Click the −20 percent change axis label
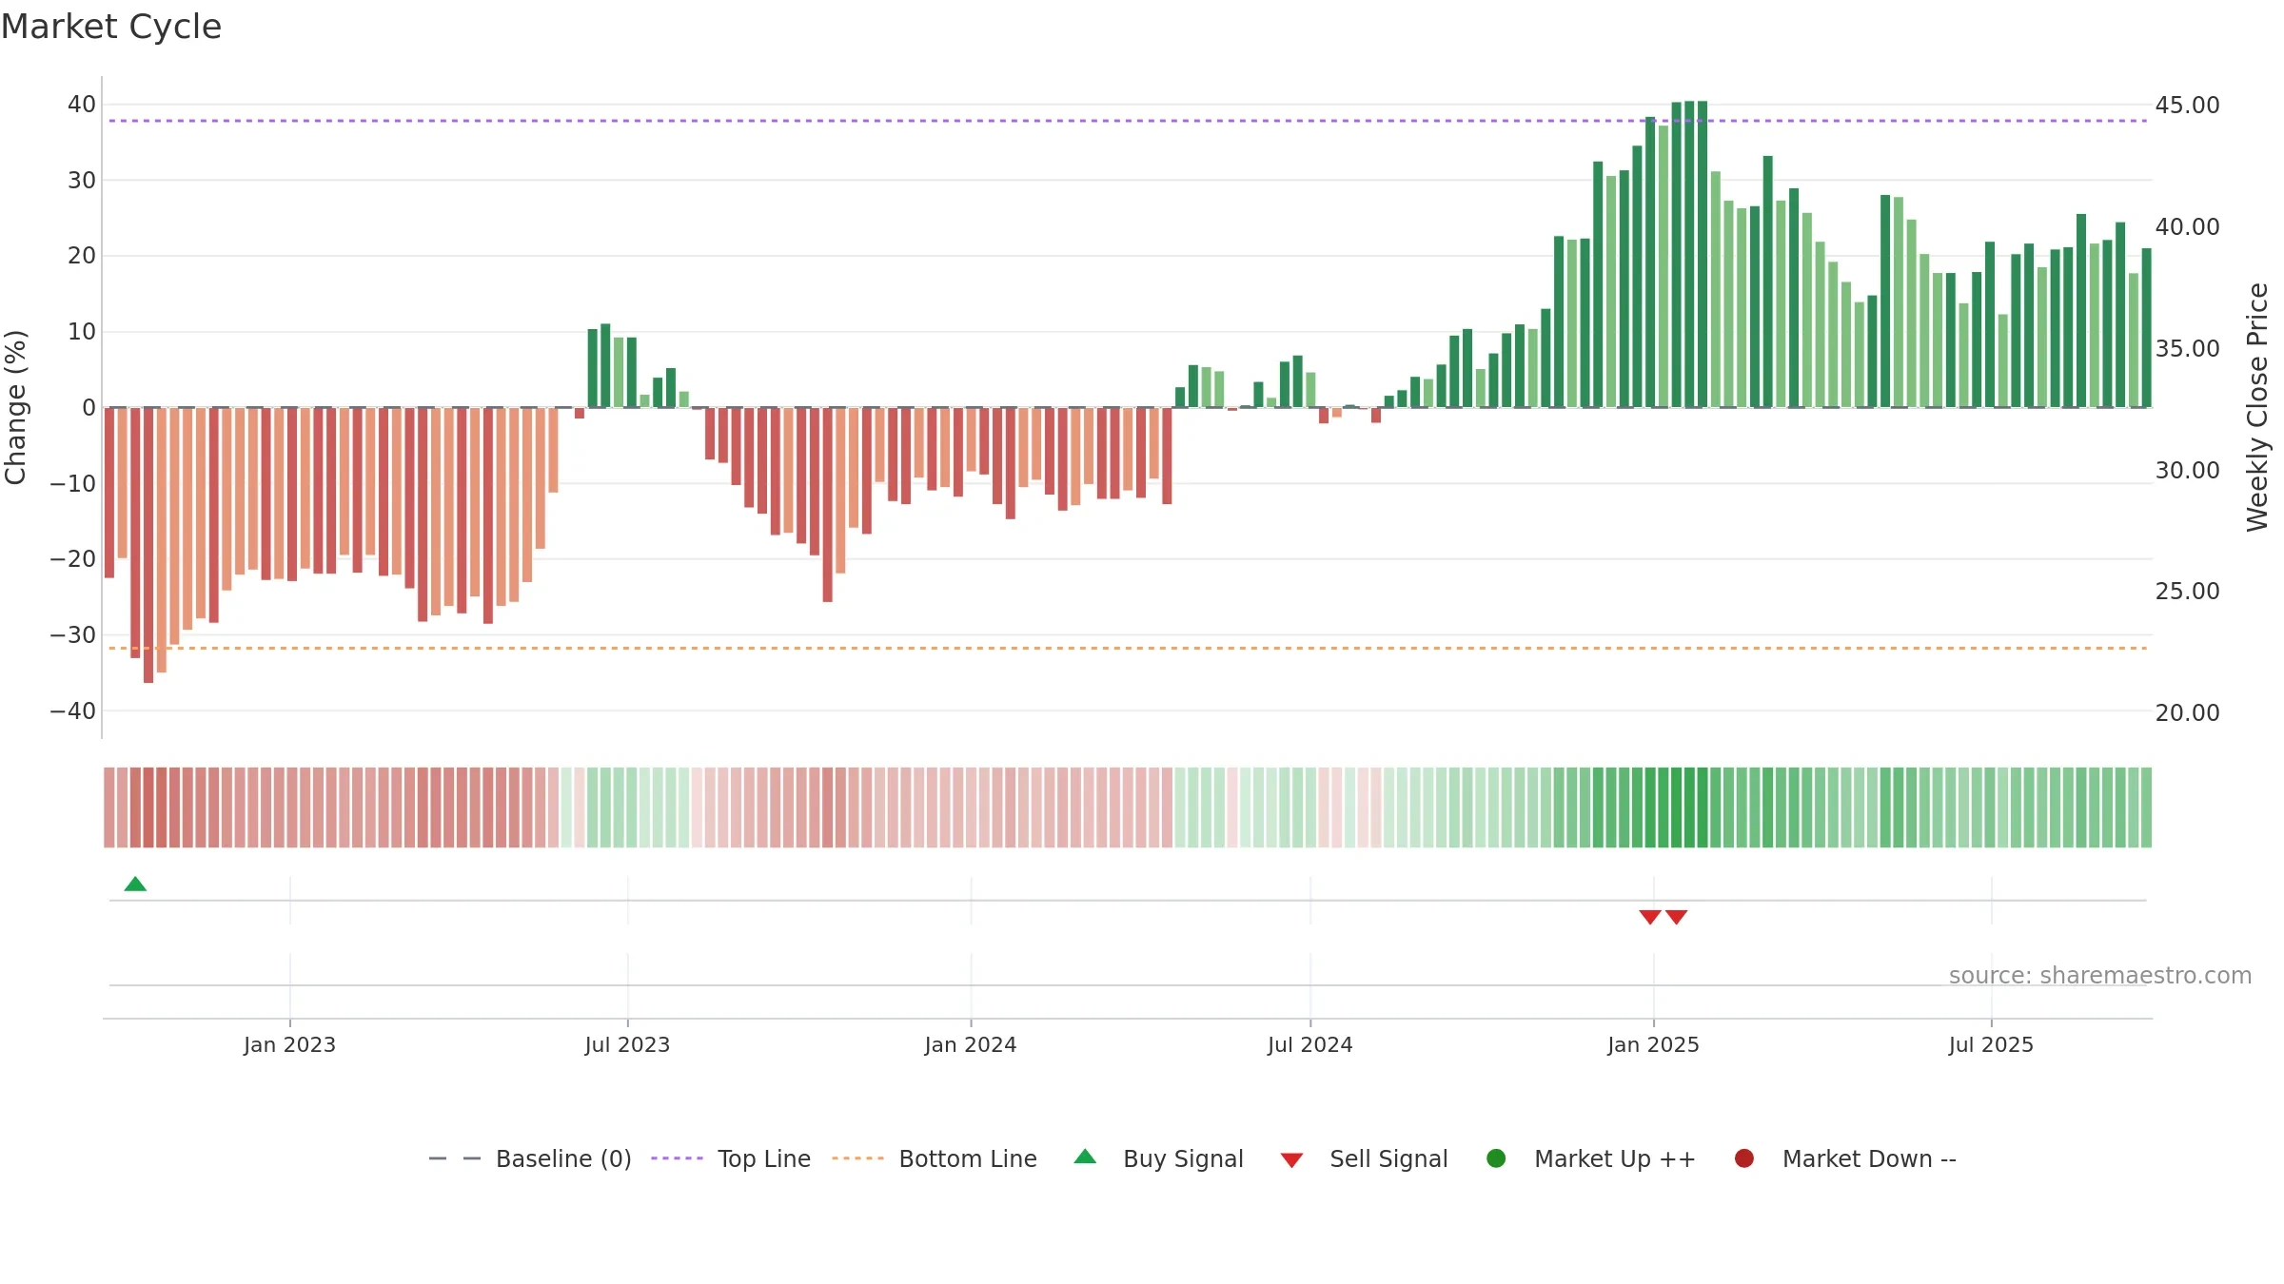The image size is (2284, 1284). click(73, 559)
